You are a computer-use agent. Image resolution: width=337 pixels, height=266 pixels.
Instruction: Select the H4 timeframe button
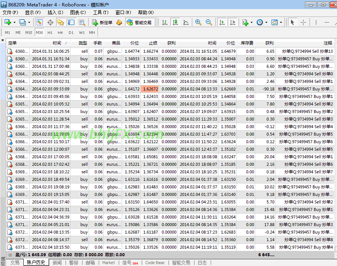60,32
